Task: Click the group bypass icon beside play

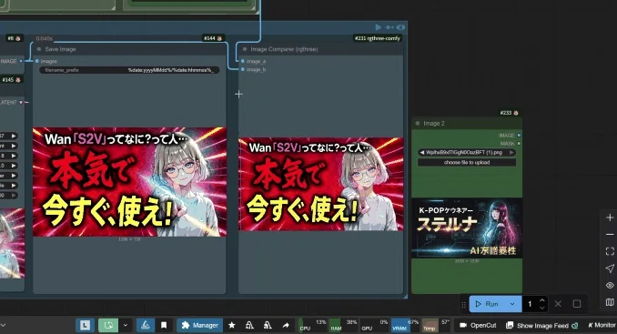Action: tap(389, 27)
